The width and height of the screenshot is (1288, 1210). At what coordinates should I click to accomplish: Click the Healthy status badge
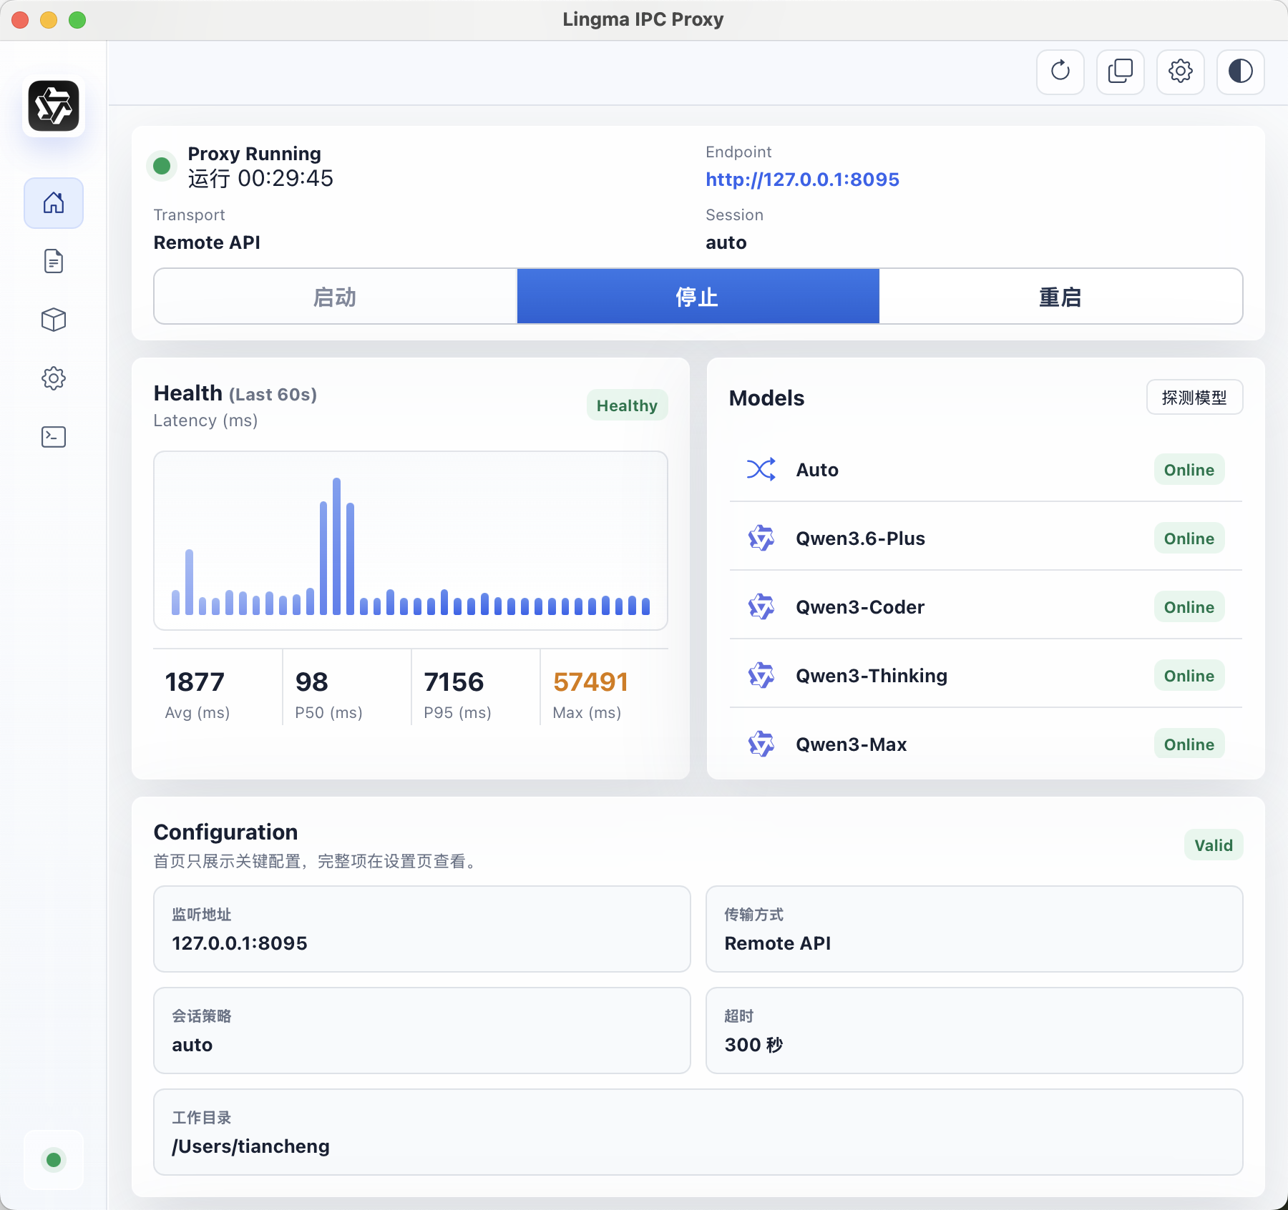[627, 405]
